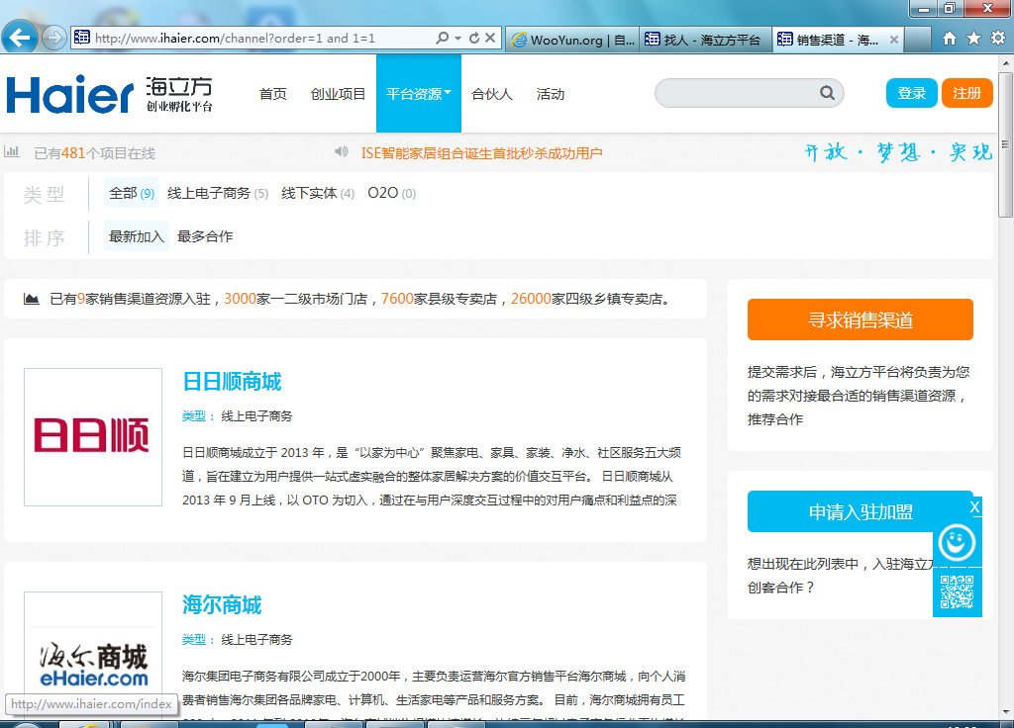Open address bar autocomplete dropdown arrow
1014x728 pixels.
[x=457, y=39]
